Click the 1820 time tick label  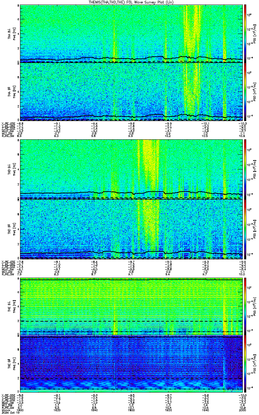(57, 410)
